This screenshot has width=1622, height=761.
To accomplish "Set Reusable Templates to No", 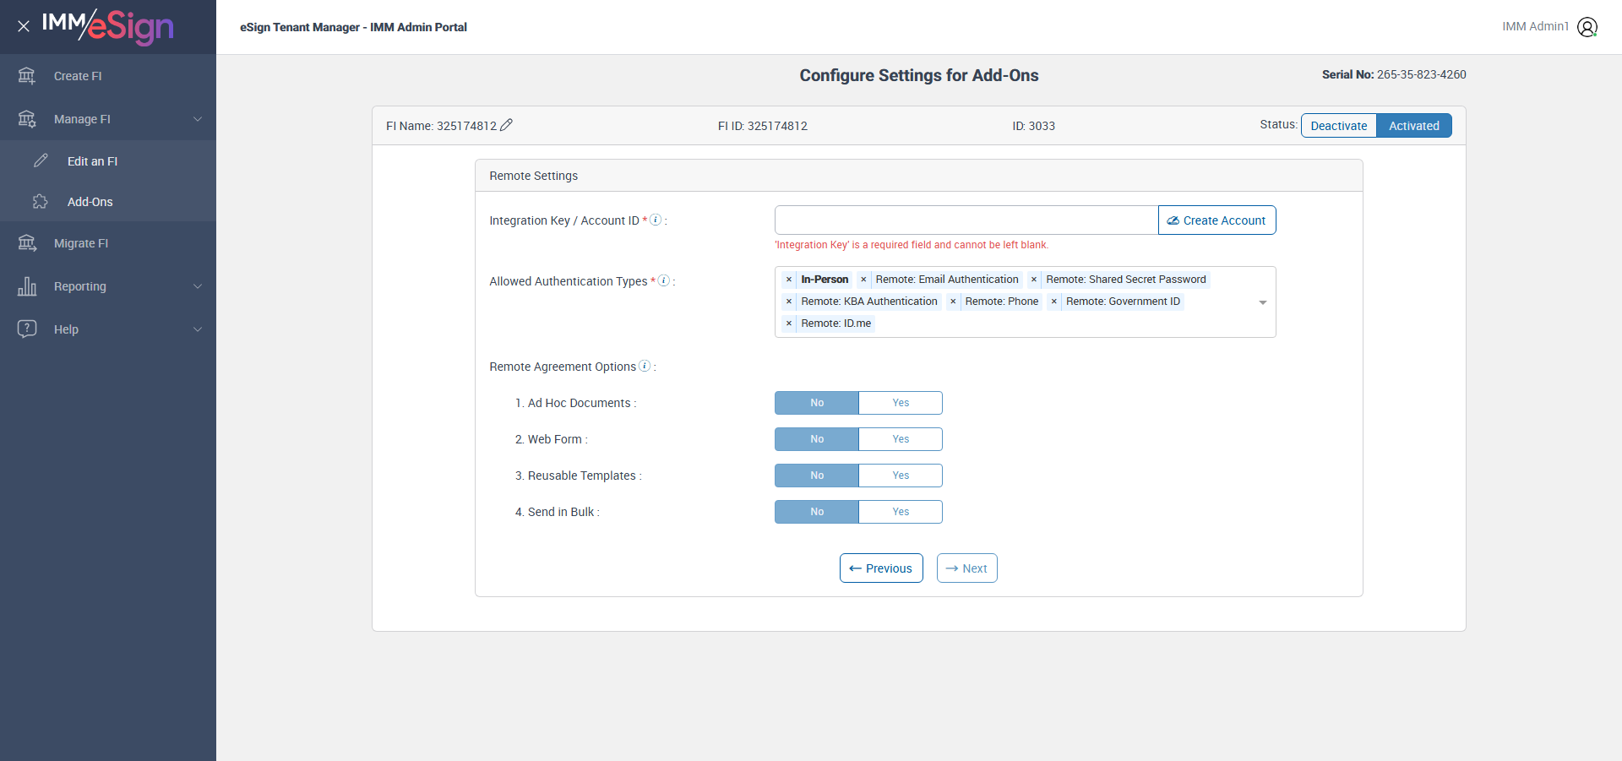I will [817, 476].
